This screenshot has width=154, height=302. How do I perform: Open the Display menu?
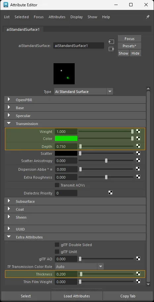pos(76,17)
